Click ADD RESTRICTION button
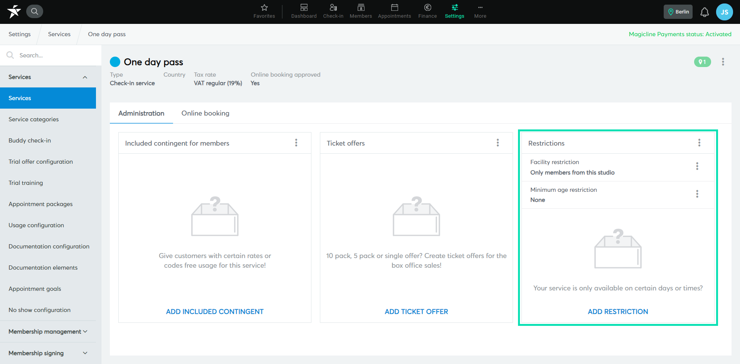This screenshot has height=364, width=740. [618, 312]
